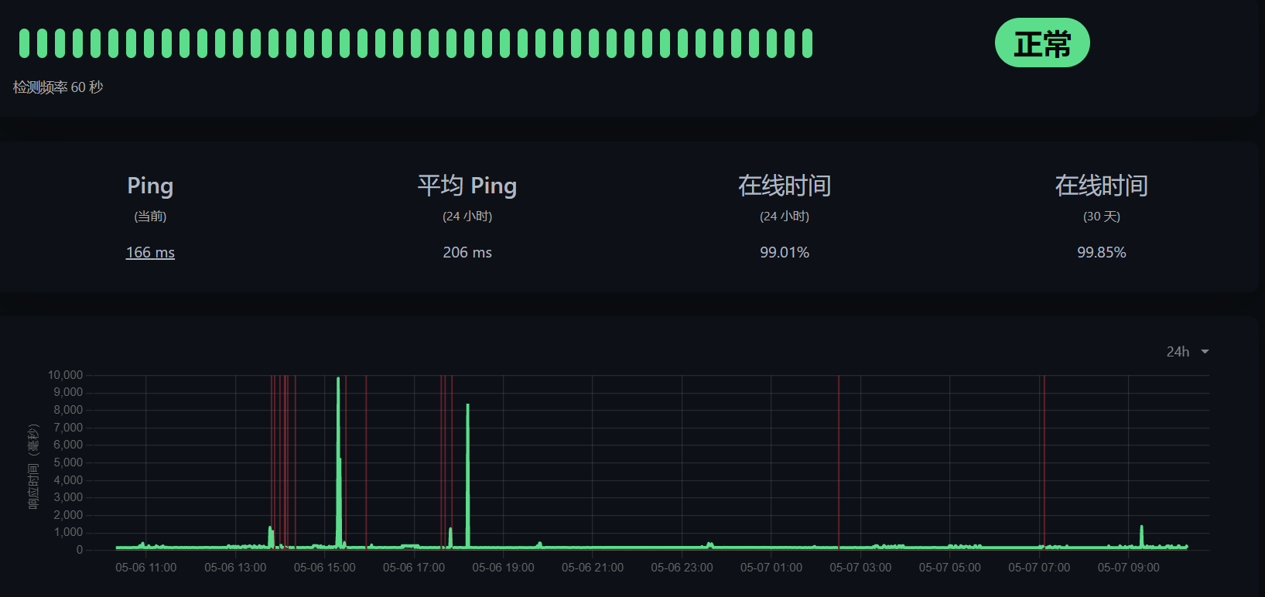
Task: Click the (当前) subtitle under Ping
Action: 150,217
